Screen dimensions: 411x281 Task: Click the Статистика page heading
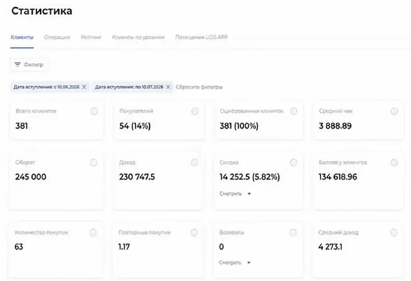point(42,11)
